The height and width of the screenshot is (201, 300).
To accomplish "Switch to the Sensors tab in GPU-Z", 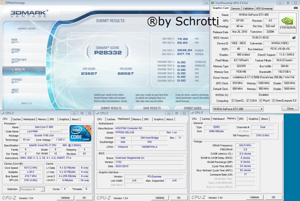I will [235, 9].
